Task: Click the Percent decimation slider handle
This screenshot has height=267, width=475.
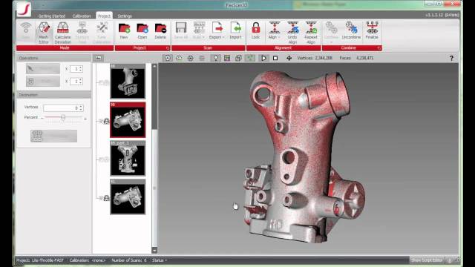Action: point(63,117)
